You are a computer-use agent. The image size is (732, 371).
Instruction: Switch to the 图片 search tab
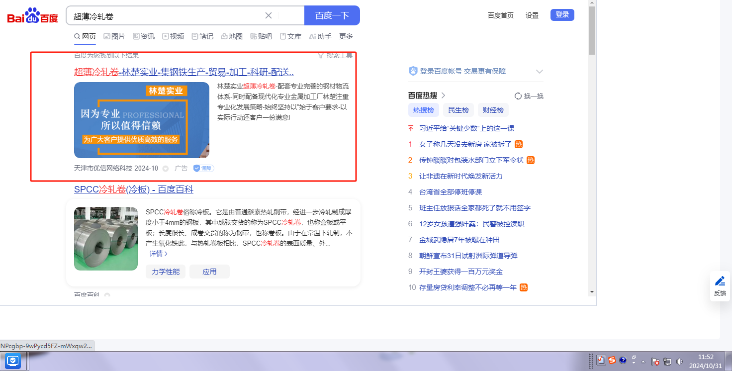114,36
